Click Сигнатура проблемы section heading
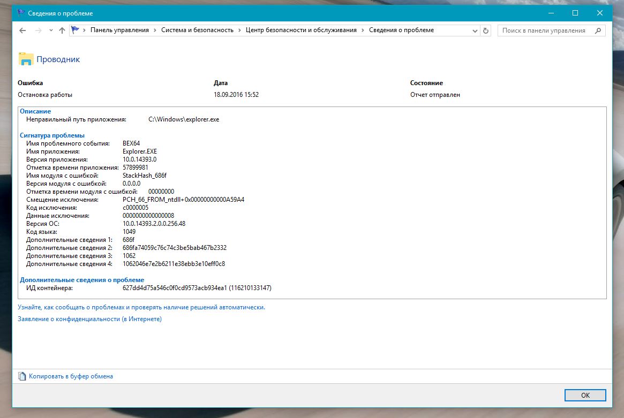The image size is (624, 418). pyautogui.click(x=52, y=135)
